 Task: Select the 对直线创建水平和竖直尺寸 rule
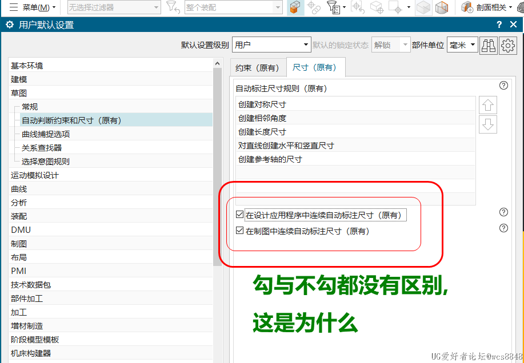[355, 146]
